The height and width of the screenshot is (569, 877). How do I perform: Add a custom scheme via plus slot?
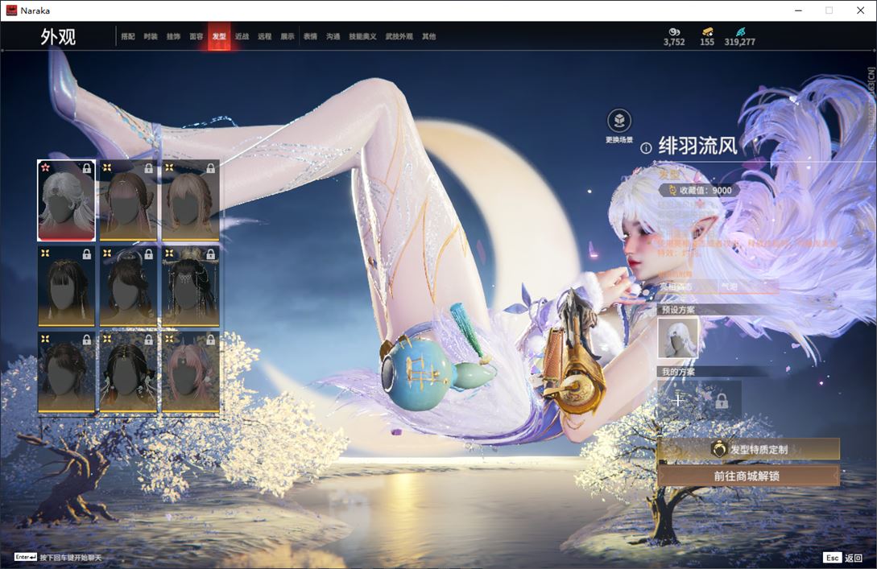[678, 400]
